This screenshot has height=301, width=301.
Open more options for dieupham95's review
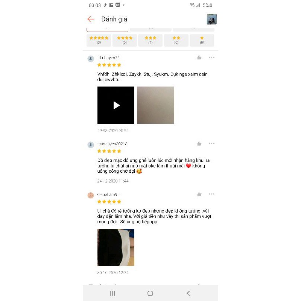click(x=211, y=194)
